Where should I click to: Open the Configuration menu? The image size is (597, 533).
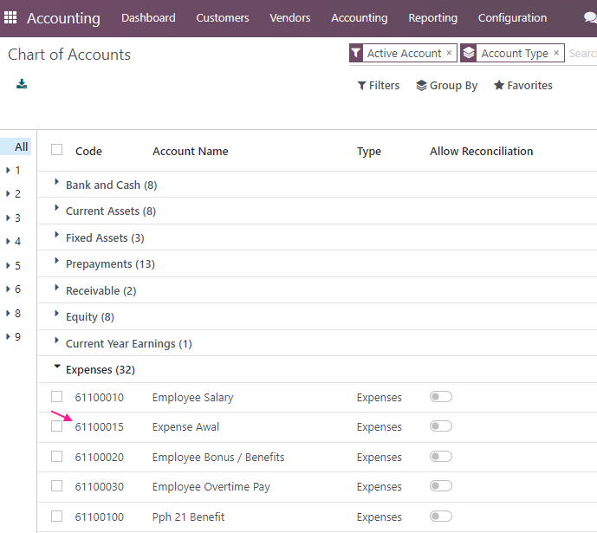click(512, 18)
